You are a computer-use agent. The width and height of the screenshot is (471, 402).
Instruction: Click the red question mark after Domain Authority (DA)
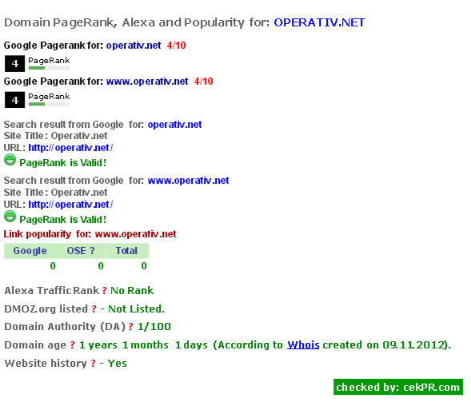[130, 327]
